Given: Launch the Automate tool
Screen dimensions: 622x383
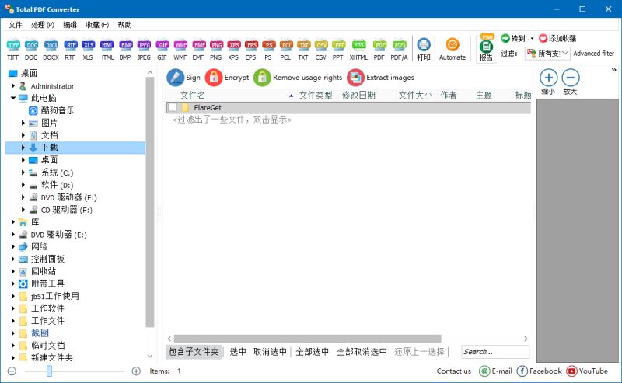Looking at the screenshot, I should click(453, 49).
